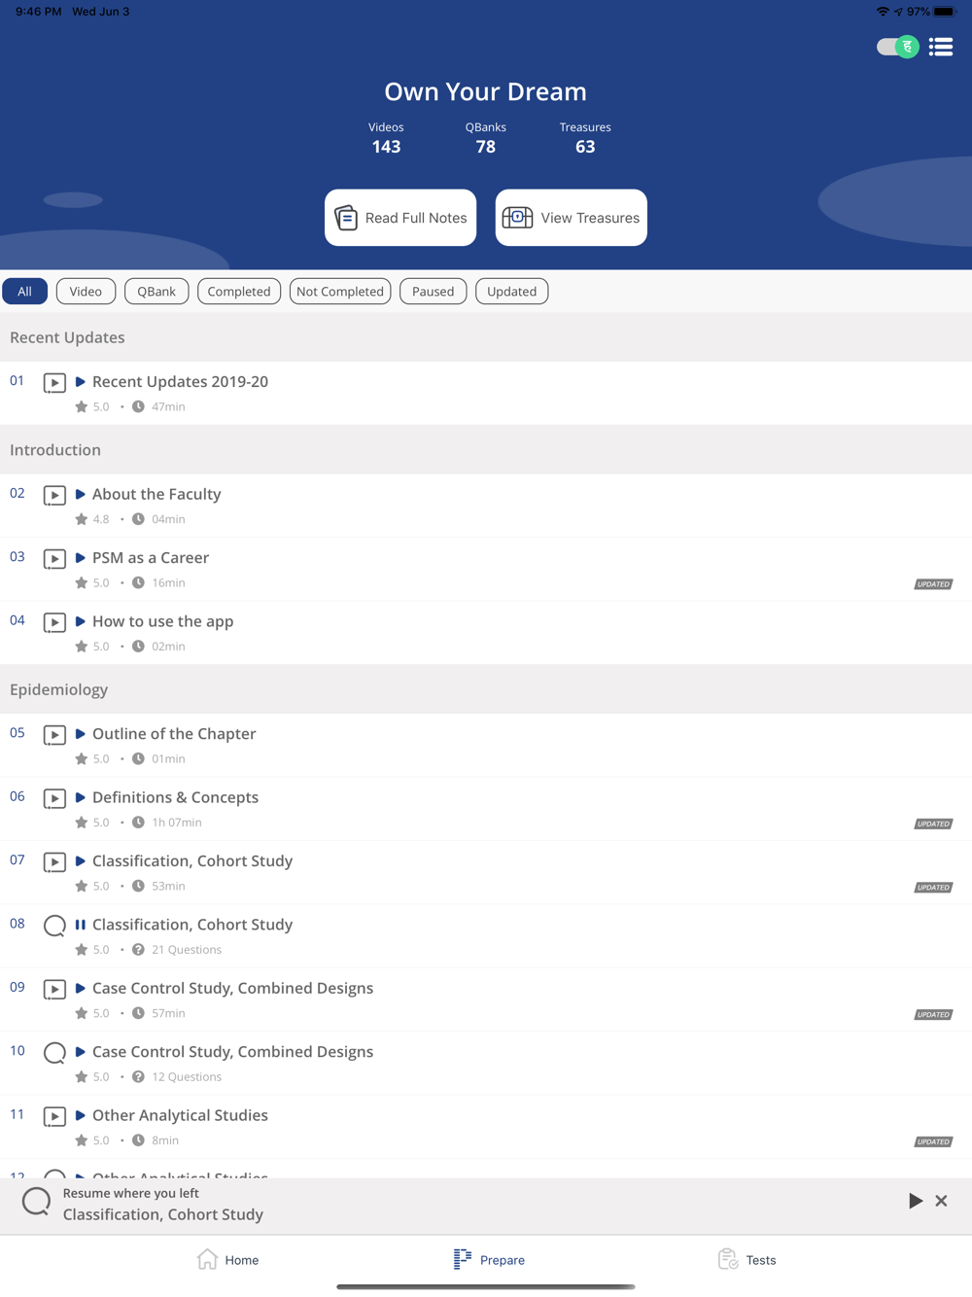
Task: Filter list by Paused
Action: [434, 292]
